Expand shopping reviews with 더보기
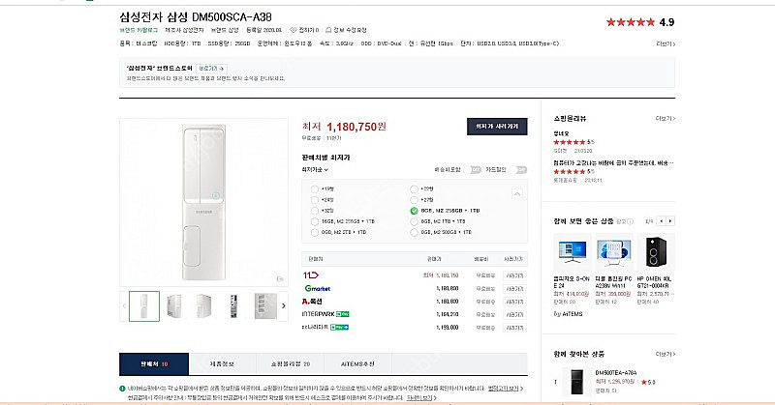The image size is (775, 405). coord(665,118)
